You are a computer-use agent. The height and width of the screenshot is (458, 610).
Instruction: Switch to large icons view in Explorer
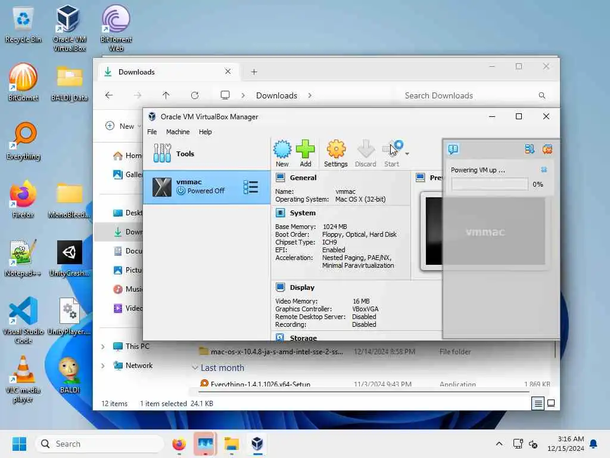(x=551, y=404)
